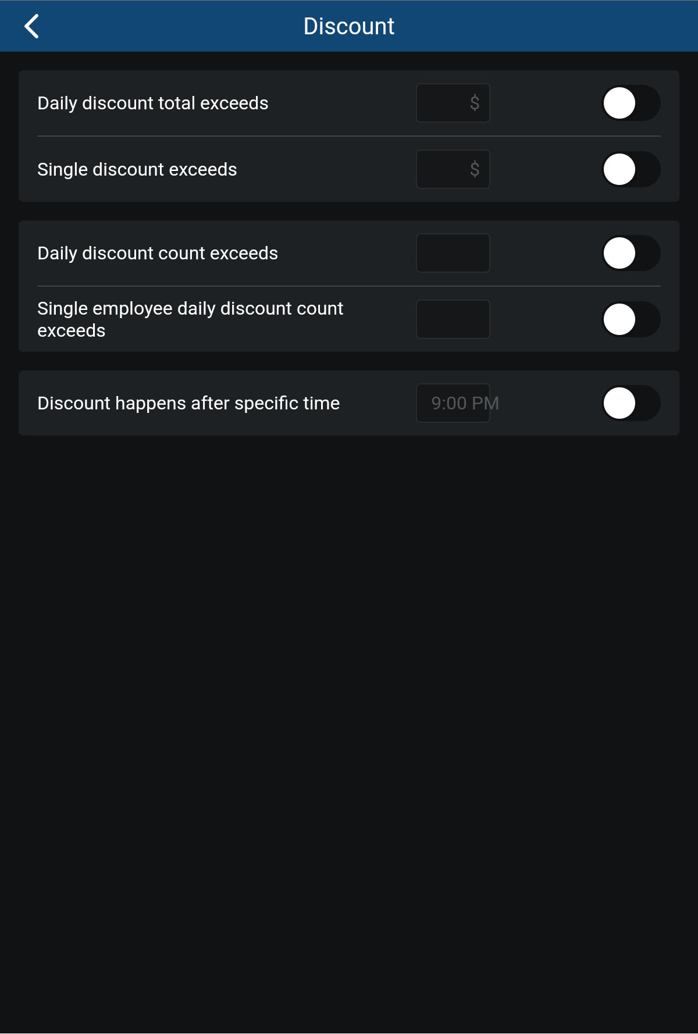The image size is (698, 1034).
Task: Enable the Single discount exceeds toggle
Action: point(630,169)
